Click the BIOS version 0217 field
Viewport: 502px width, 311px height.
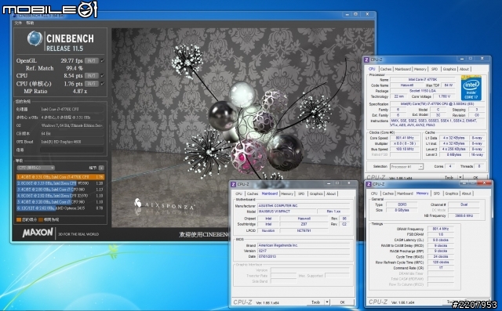point(304,251)
